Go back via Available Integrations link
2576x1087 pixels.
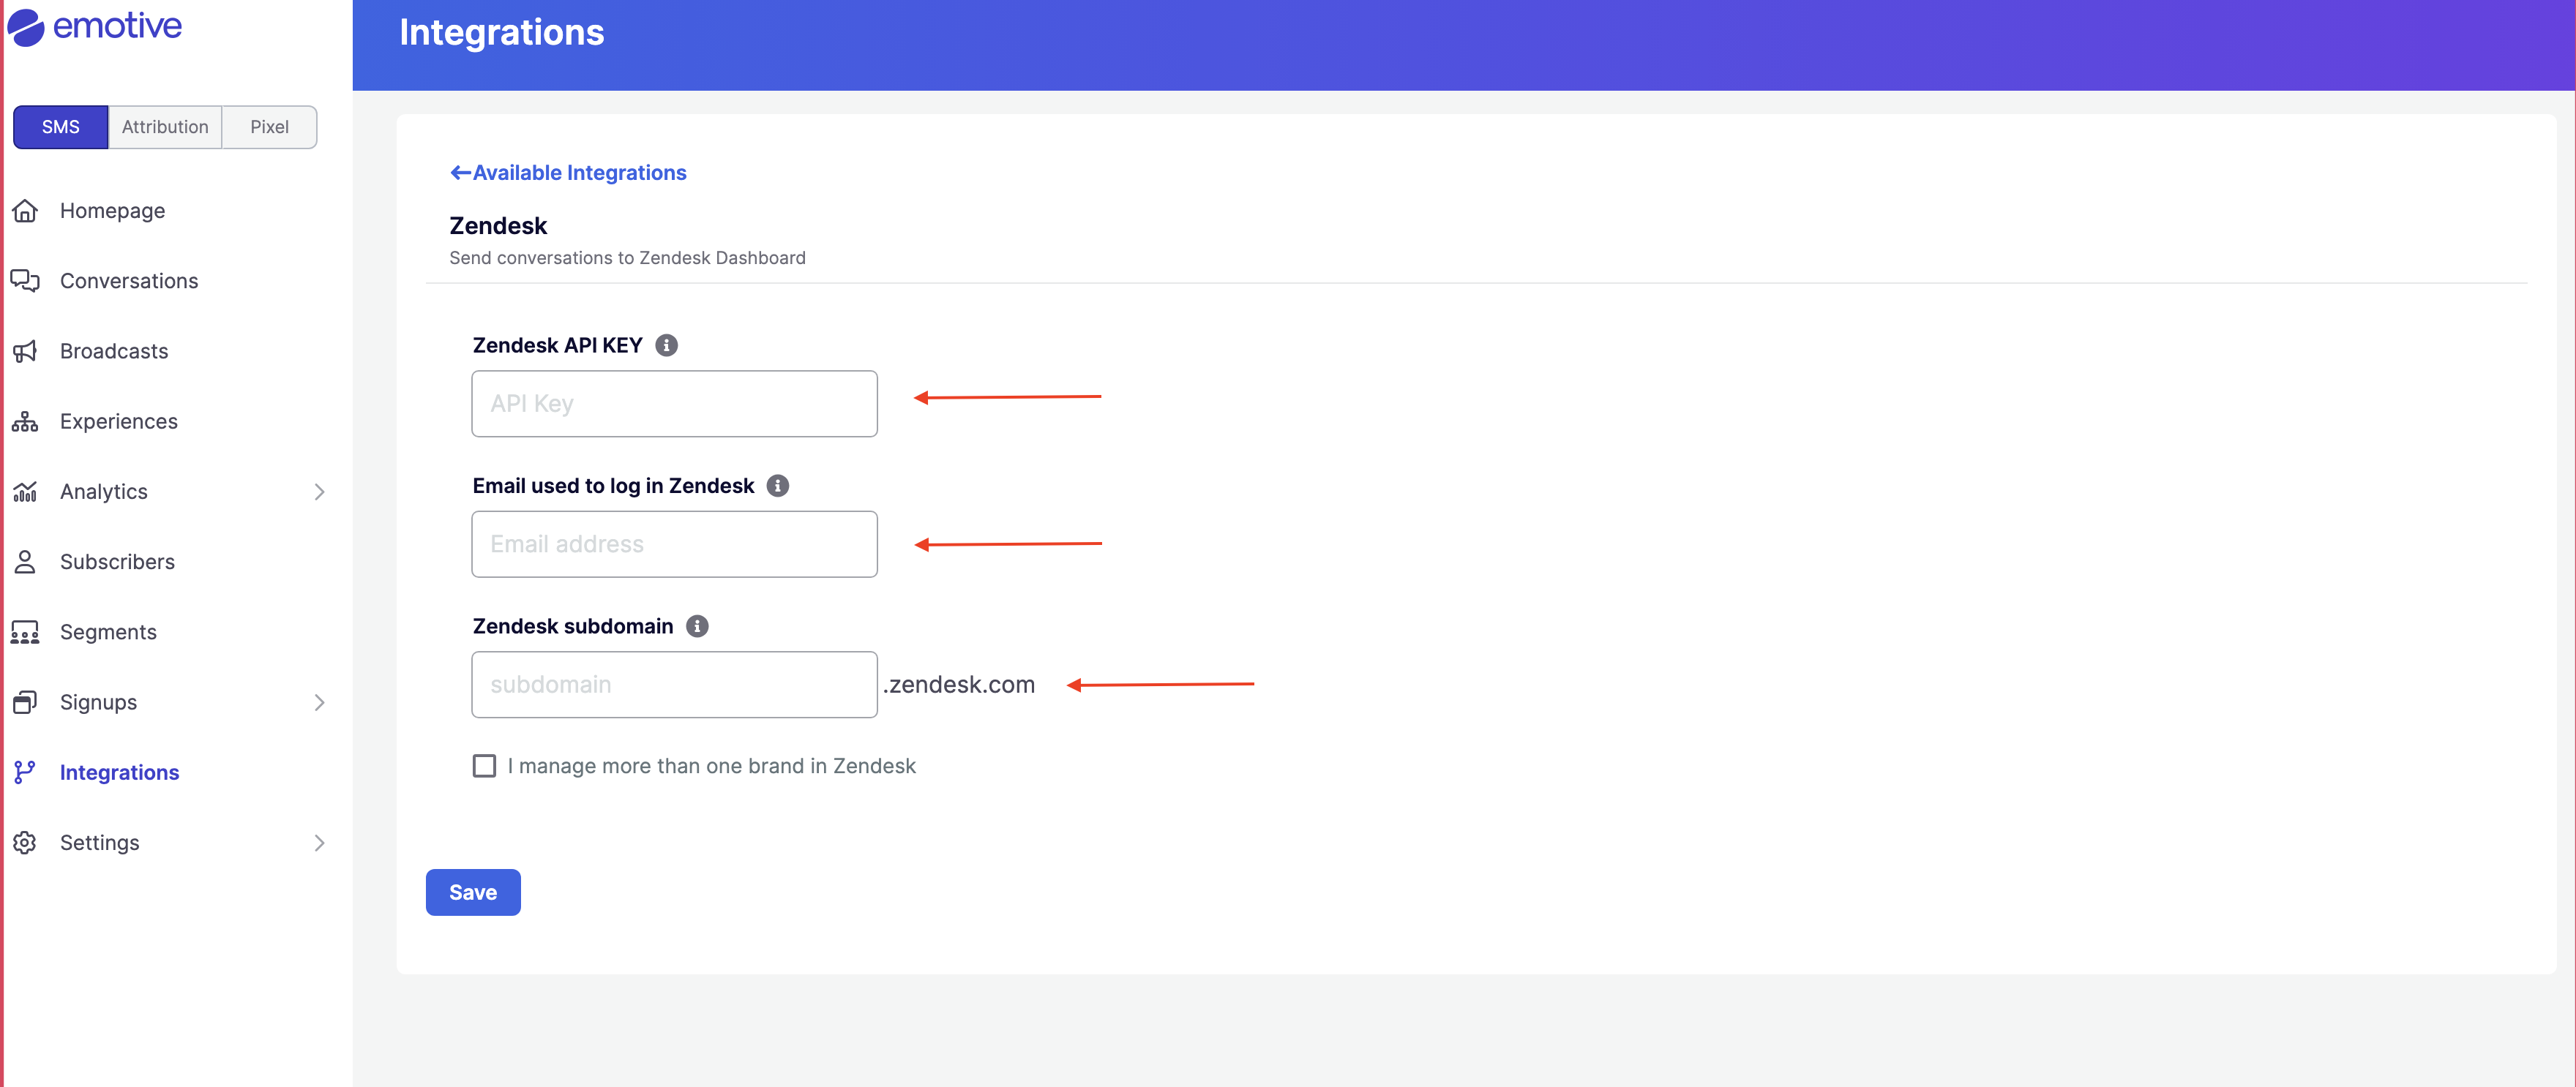pos(567,172)
